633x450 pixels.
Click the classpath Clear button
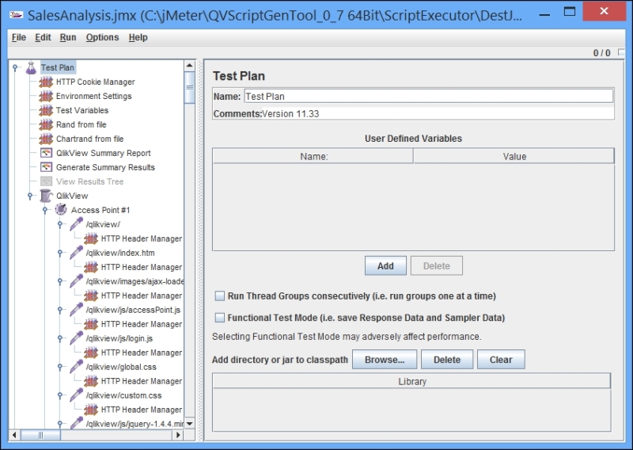[x=501, y=360]
